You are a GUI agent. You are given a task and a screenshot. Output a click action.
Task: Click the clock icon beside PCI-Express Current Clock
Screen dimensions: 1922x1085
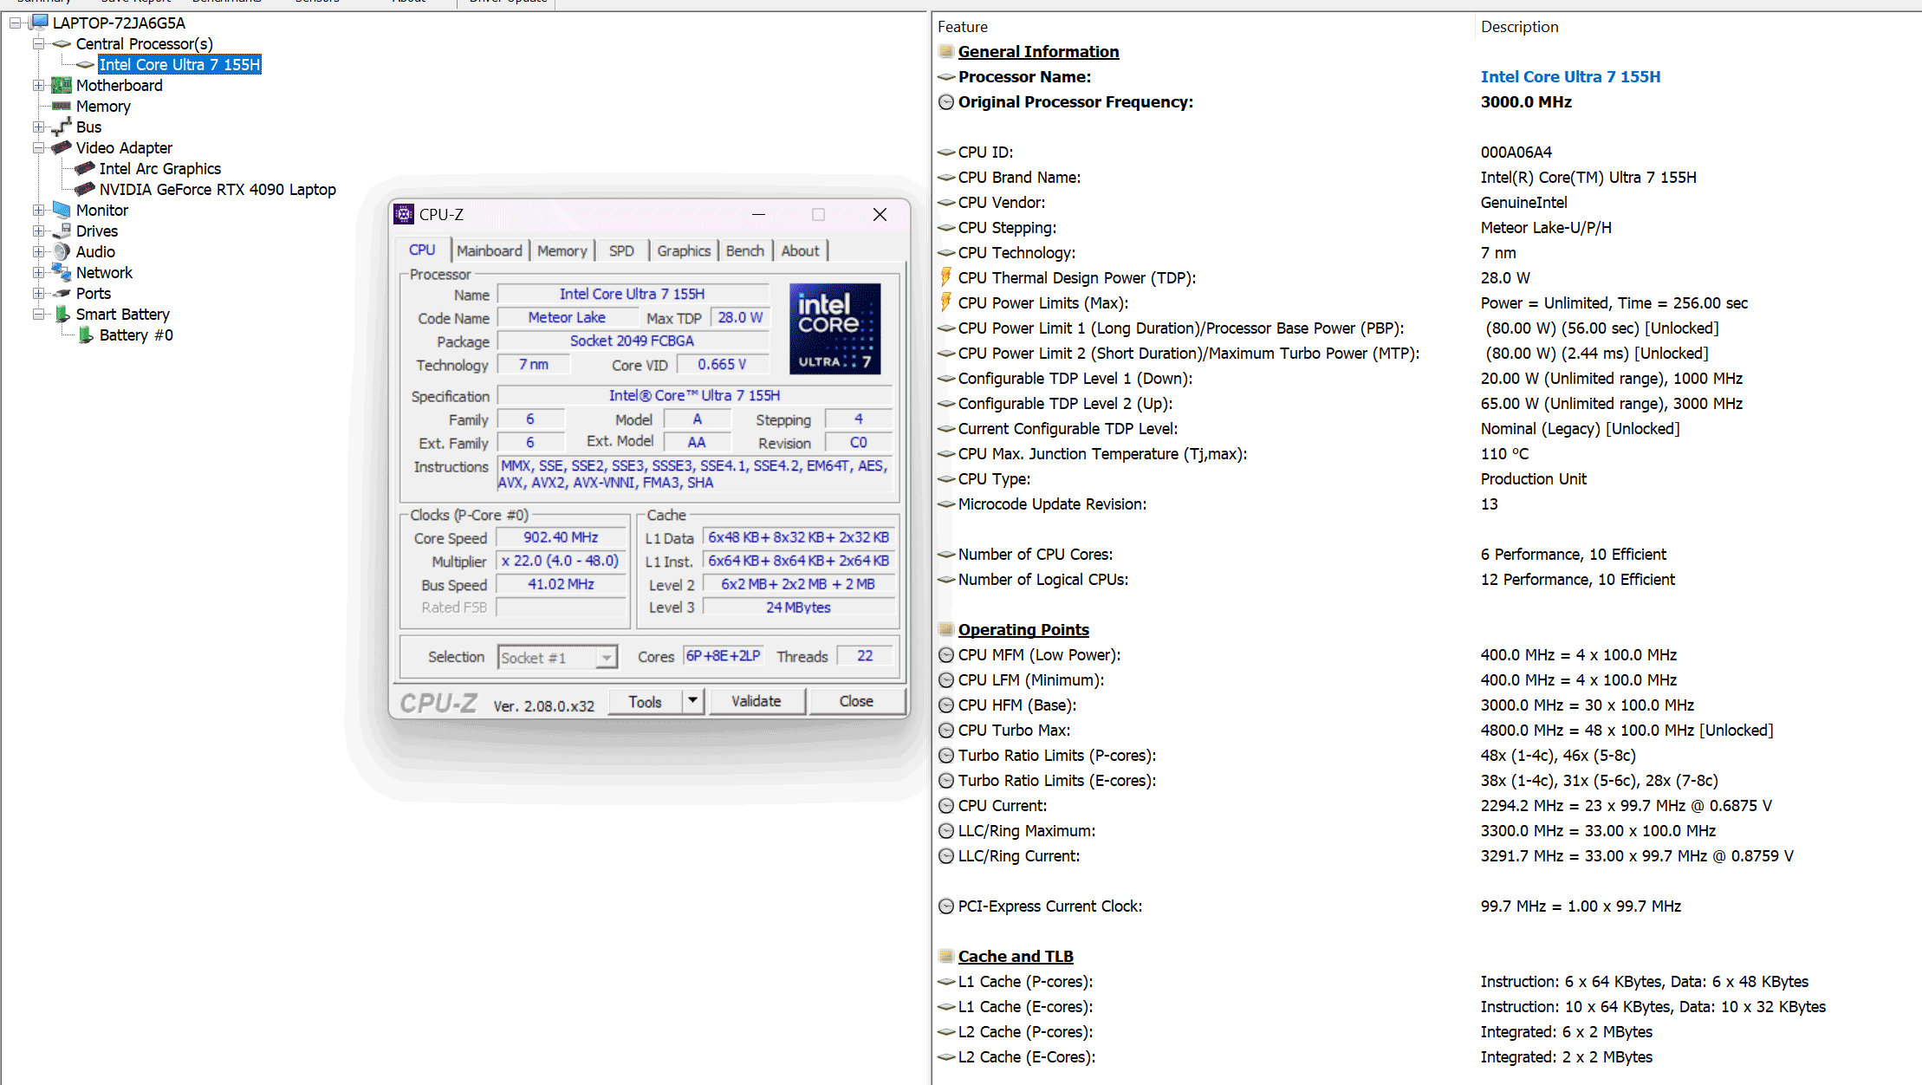[x=946, y=906]
